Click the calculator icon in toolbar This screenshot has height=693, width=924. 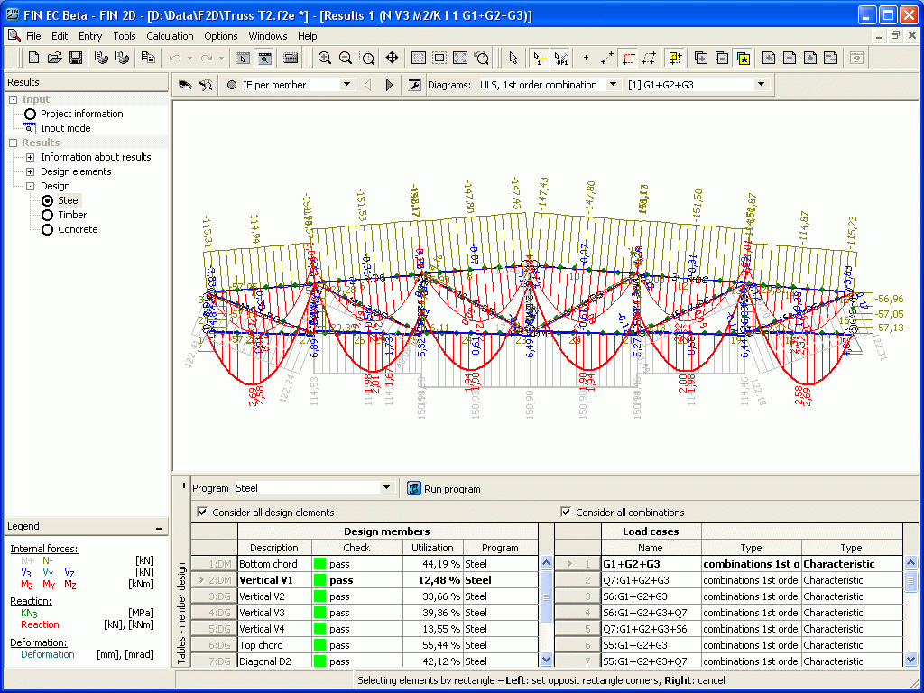pos(291,58)
